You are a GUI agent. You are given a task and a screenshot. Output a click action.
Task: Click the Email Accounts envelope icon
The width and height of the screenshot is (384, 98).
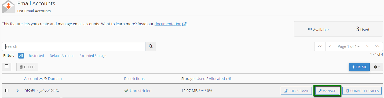[8, 7]
